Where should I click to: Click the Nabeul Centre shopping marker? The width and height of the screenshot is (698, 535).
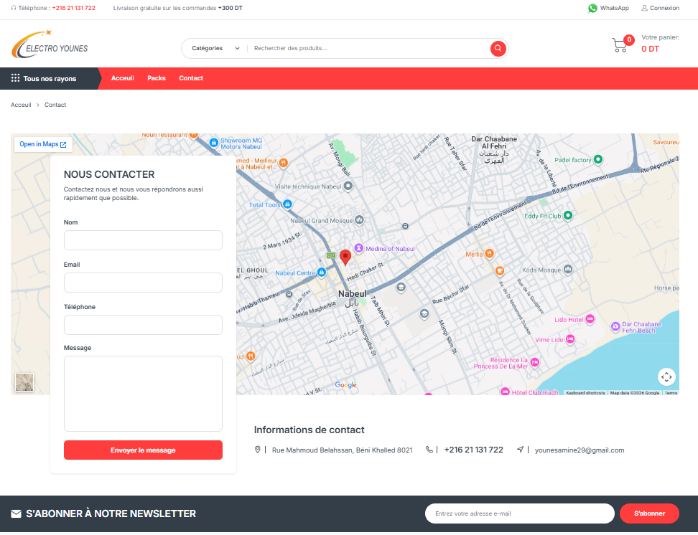click(x=322, y=273)
